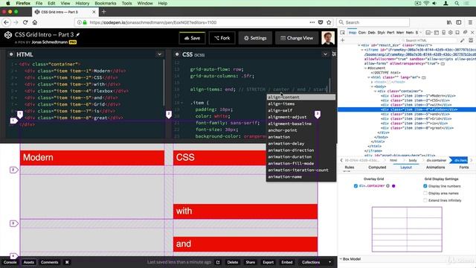Click the CodePen logo icon

(x=8, y=35)
